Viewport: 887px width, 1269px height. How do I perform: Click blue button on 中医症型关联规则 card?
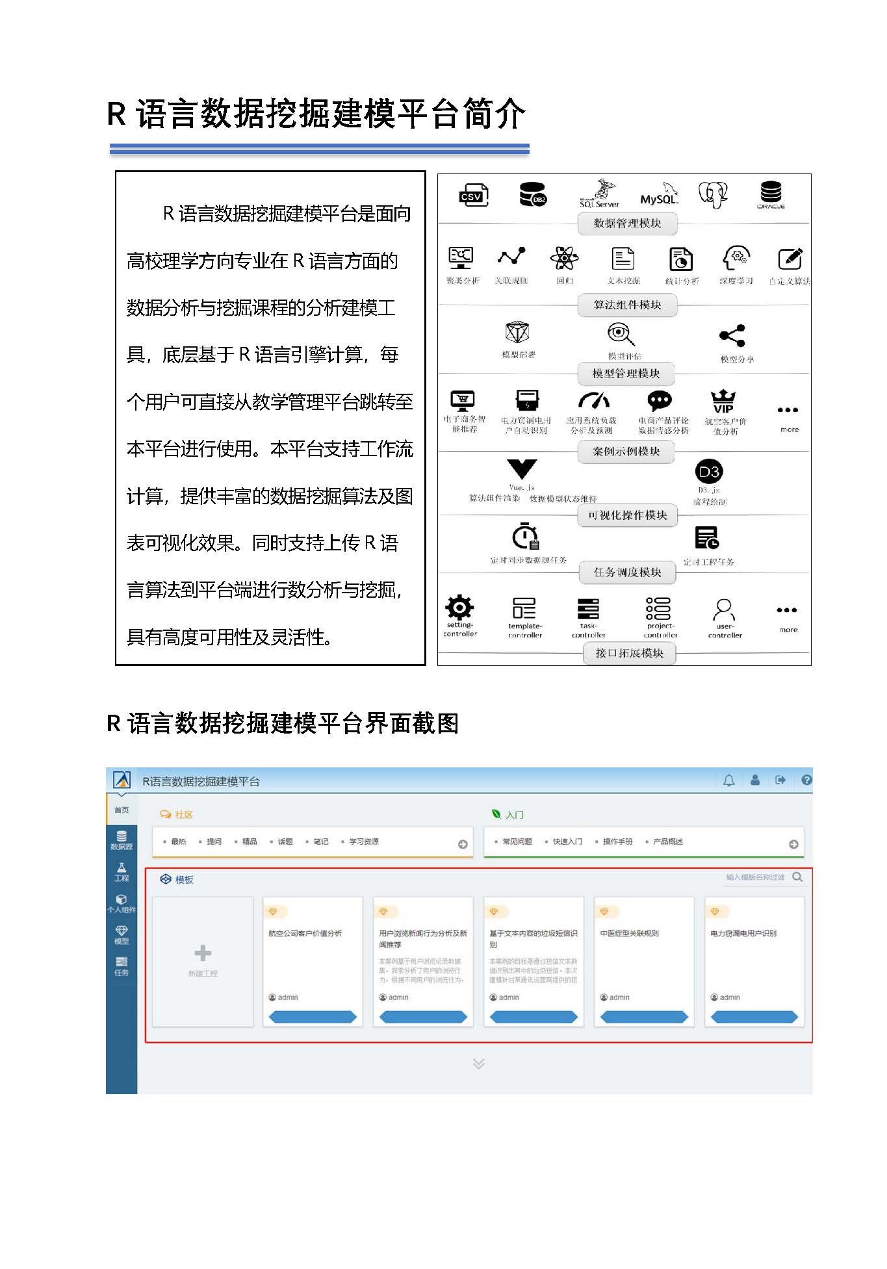click(644, 1017)
